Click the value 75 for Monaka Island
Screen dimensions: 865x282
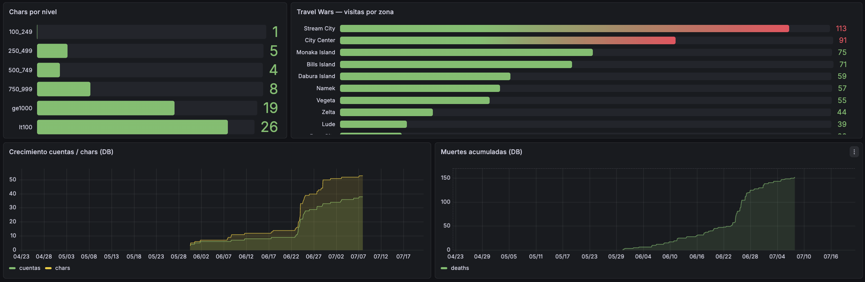(x=842, y=52)
